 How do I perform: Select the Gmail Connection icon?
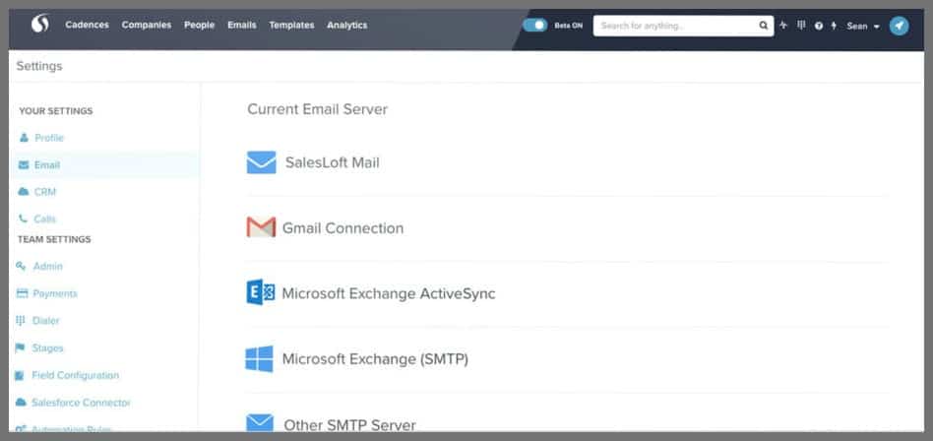tap(261, 228)
